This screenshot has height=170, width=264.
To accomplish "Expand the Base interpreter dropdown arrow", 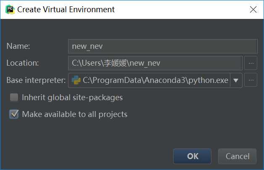I will point(236,80).
